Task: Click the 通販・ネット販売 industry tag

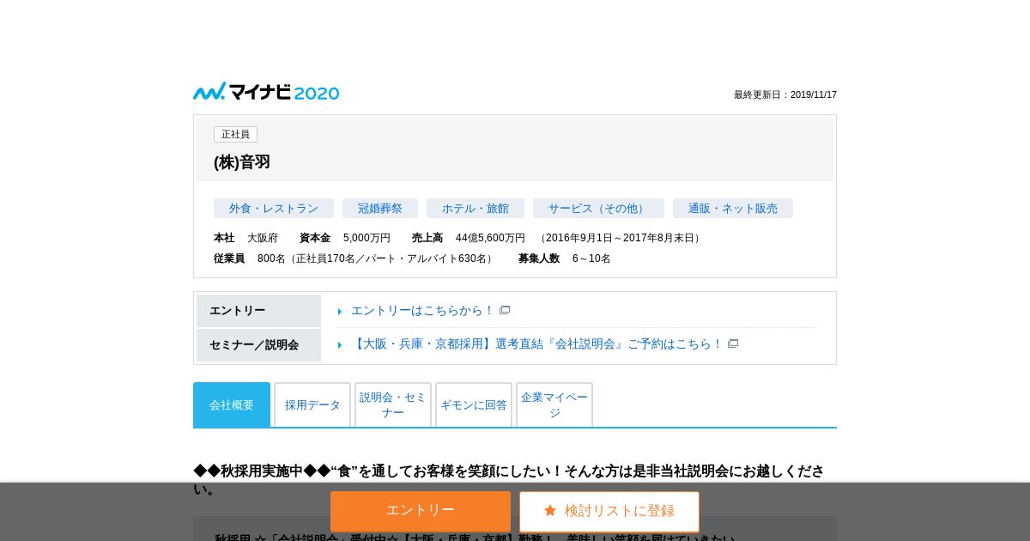Action: 733,208
